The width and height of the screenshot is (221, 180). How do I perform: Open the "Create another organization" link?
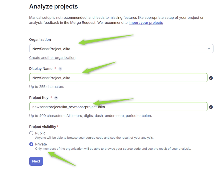pyautogui.click(x=52, y=58)
